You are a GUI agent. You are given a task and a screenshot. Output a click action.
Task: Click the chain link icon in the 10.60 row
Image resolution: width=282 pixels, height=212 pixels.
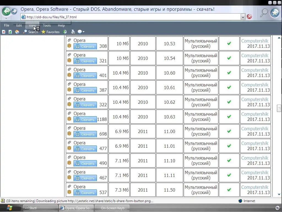coord(69,69)
